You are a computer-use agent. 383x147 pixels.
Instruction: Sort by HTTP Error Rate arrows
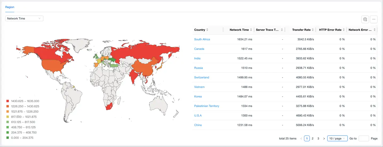point(344,30)
